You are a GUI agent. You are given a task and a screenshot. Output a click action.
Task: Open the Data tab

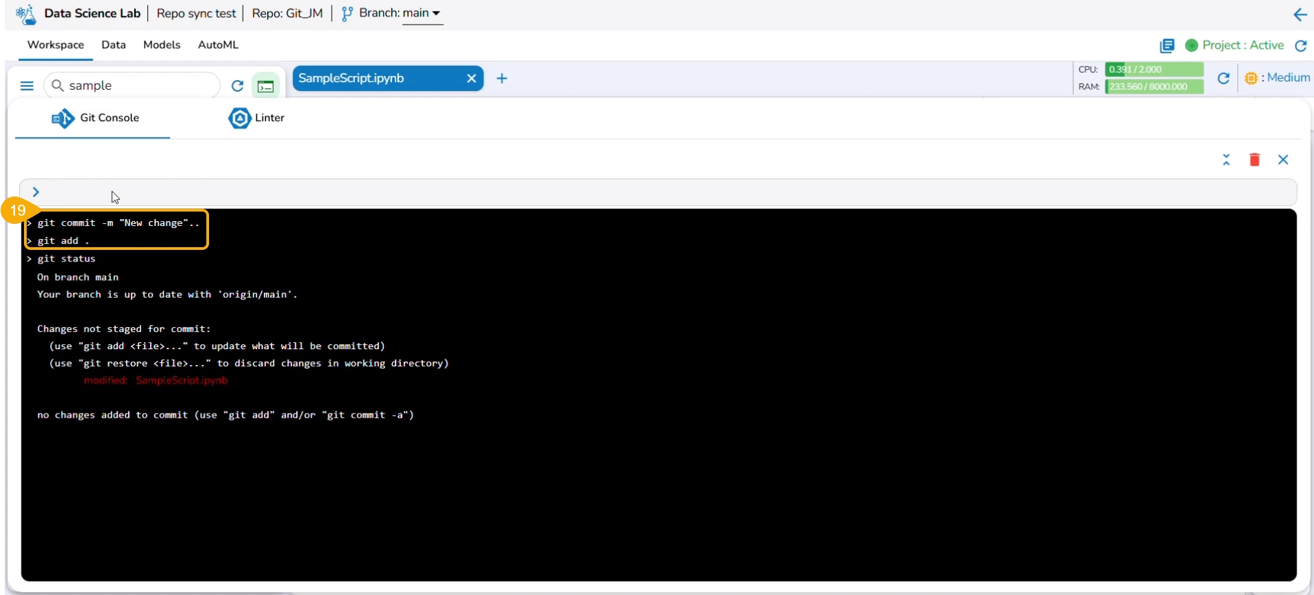[114, 45]
